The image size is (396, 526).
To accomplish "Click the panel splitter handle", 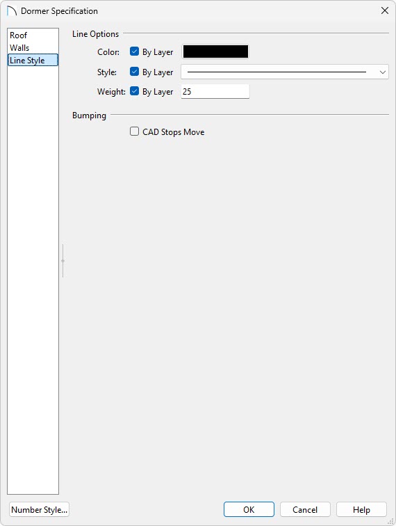I will click(x=63, y=261).
